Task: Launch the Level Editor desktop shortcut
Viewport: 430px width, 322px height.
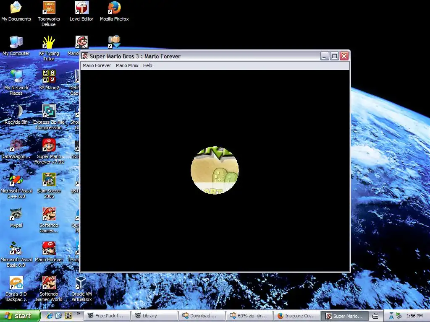Action: pyautogui.click(x=81, y=11)
